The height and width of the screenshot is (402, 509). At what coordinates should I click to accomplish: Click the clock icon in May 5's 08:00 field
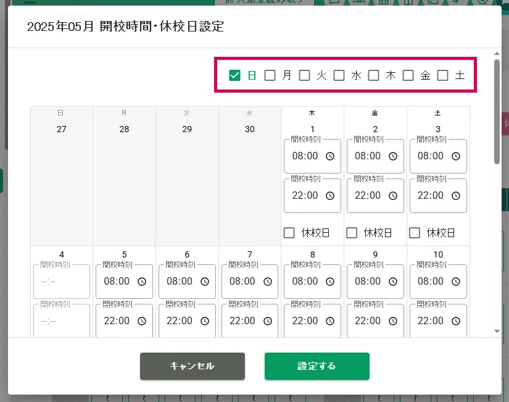pyautogui.click(x=142, y=282)
